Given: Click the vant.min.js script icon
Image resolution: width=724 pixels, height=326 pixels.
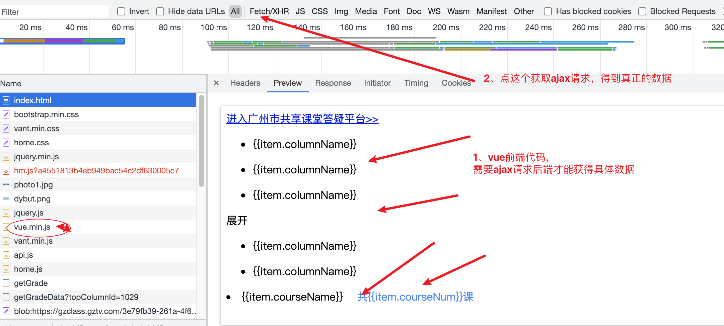Looking at the screenshot, I should pyautogui.click(x=6, y=241).
